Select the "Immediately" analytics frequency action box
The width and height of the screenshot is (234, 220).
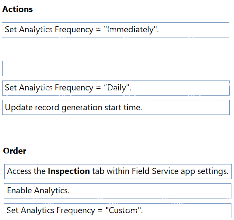pyautogui.click(x=116, y=30)
